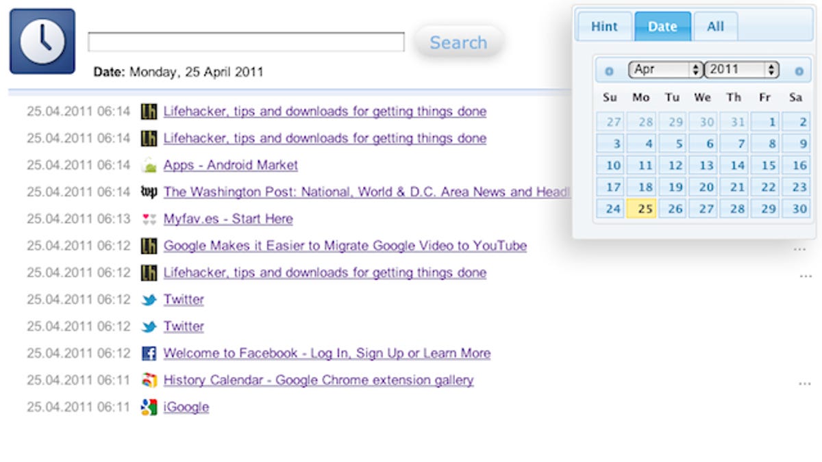The height and width of the screenshot is (462, 822).
Task: Click ellipsis beside Google Video to YouTube entry
Action: (x=799, y=249)
